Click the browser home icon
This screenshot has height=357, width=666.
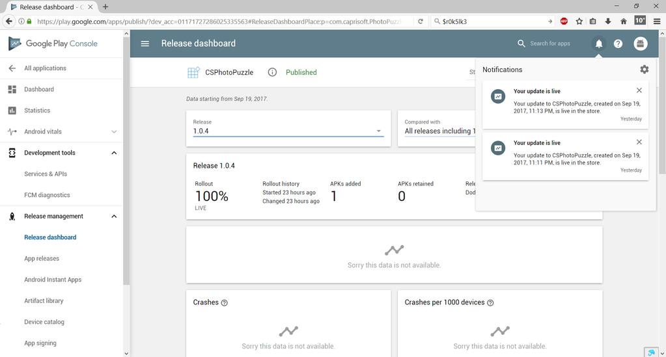pyautogui.click(x=624, y=21)
